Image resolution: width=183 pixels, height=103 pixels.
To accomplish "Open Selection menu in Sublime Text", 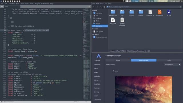I will 12,4.
